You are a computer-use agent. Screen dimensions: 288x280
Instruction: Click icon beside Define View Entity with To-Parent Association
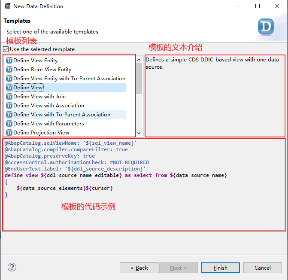(9, 79)
